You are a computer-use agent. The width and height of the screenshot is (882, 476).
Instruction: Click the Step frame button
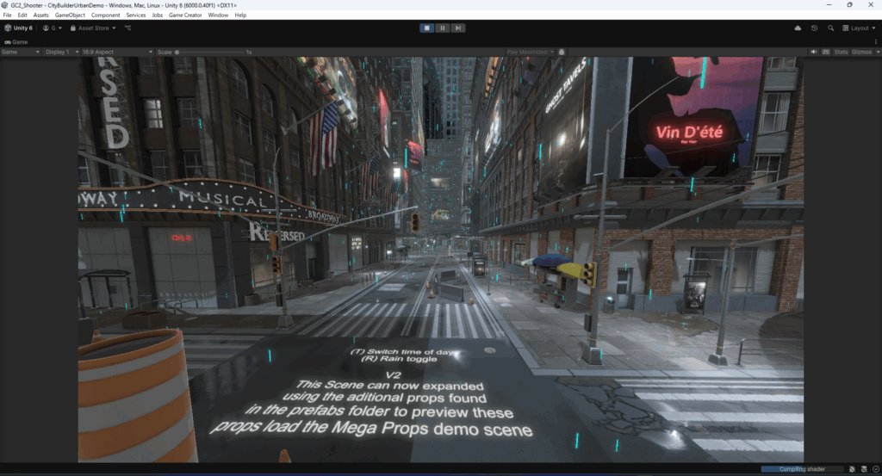tap(458, 28)
